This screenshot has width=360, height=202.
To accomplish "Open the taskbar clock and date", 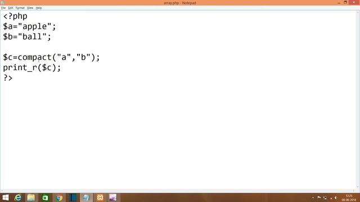I will coord(349,198).
